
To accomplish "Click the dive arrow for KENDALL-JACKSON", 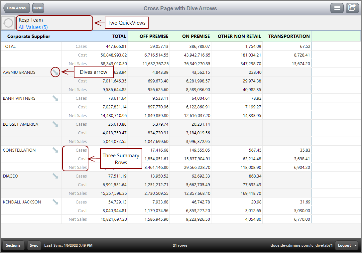I will (55, 201).
